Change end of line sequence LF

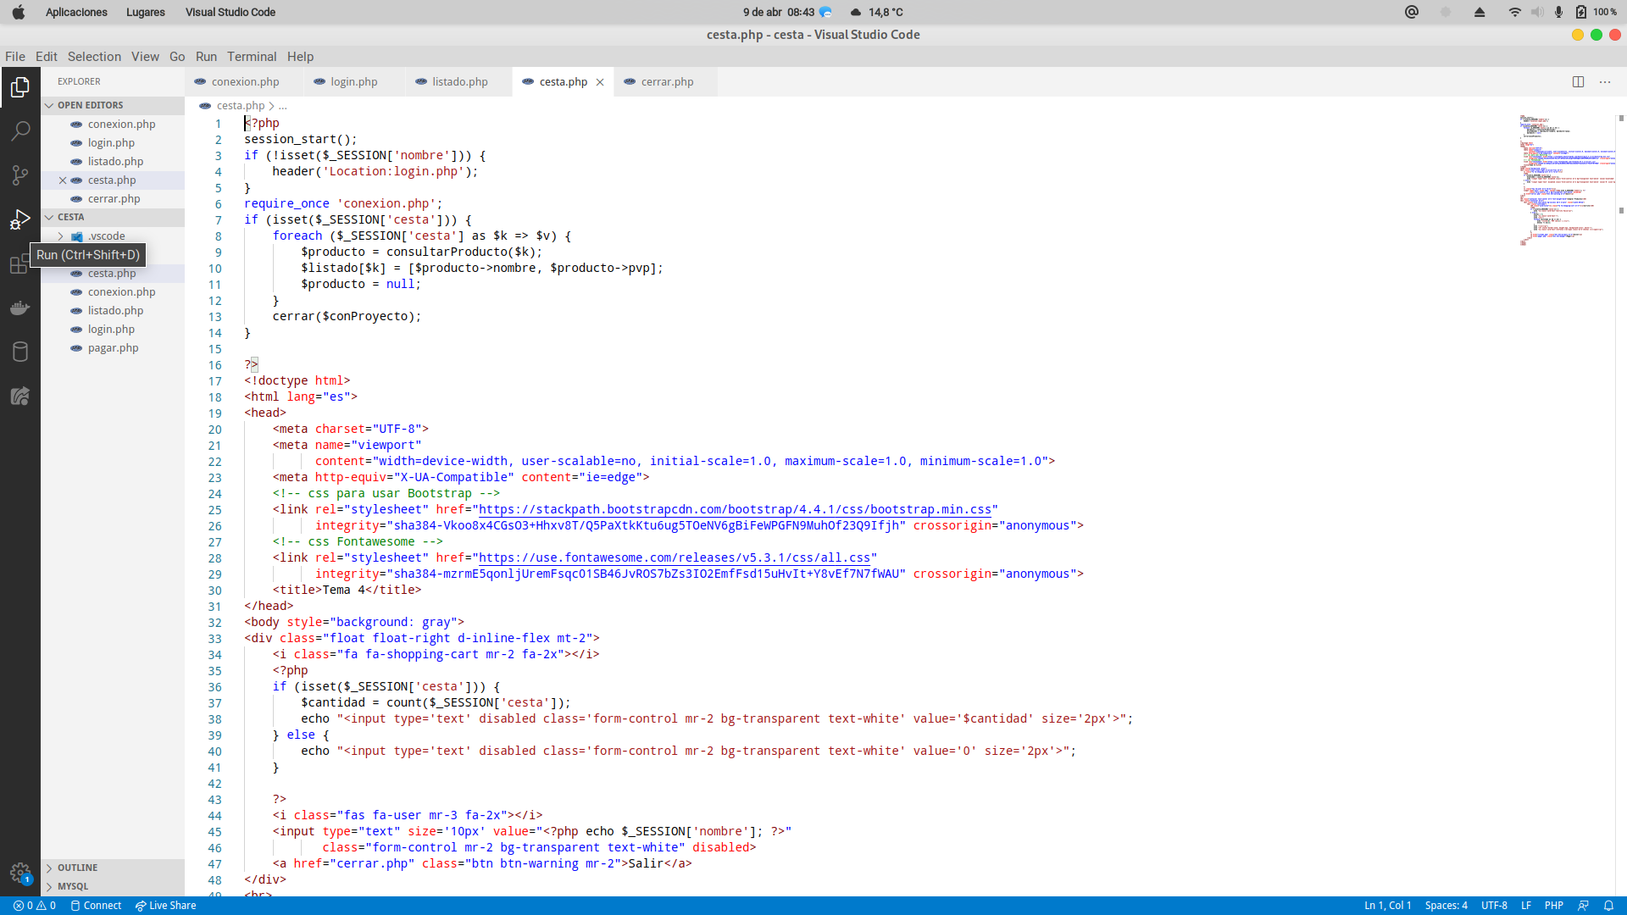[x=1526, y=906]
